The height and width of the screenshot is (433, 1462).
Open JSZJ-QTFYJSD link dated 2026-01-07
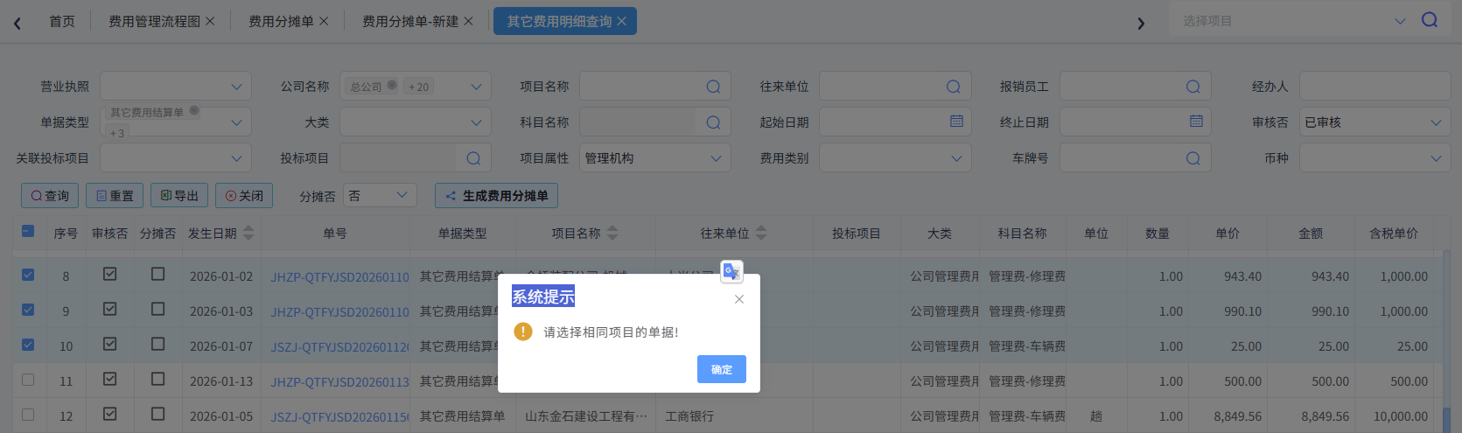pyautogui.click(x=339, y=346)
